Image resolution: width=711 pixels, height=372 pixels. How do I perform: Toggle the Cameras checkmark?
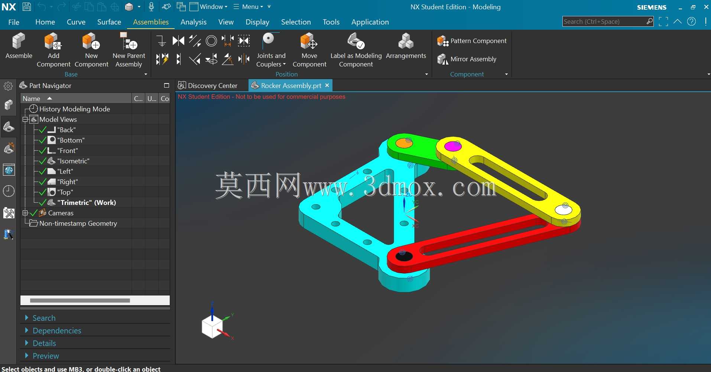coord(34,213)
